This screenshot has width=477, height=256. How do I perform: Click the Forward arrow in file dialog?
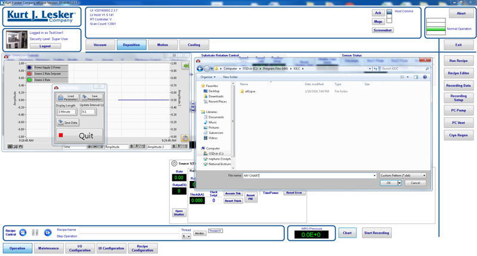(206, 68)
